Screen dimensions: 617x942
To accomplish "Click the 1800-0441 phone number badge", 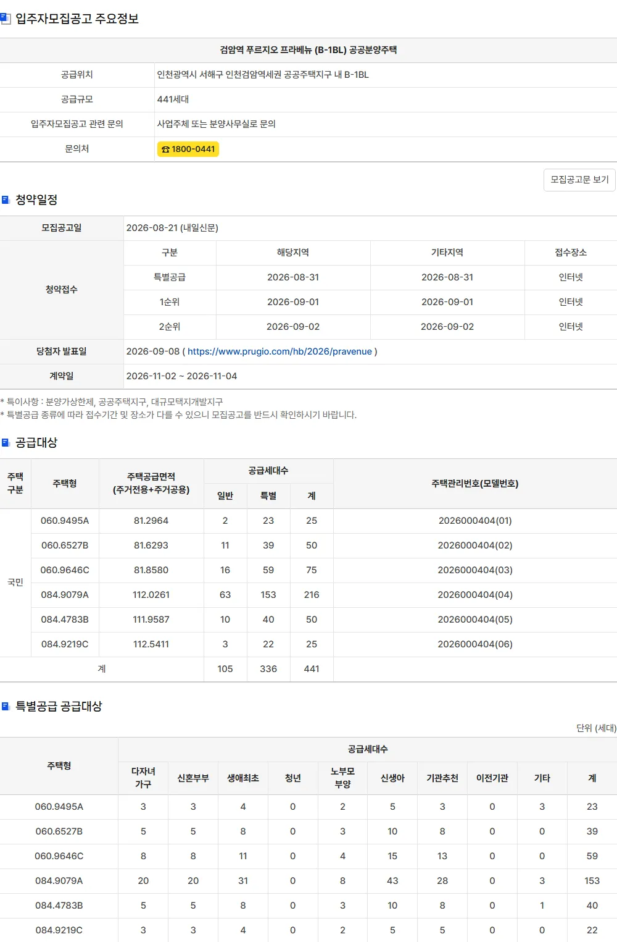I will (x=188, y=149).
